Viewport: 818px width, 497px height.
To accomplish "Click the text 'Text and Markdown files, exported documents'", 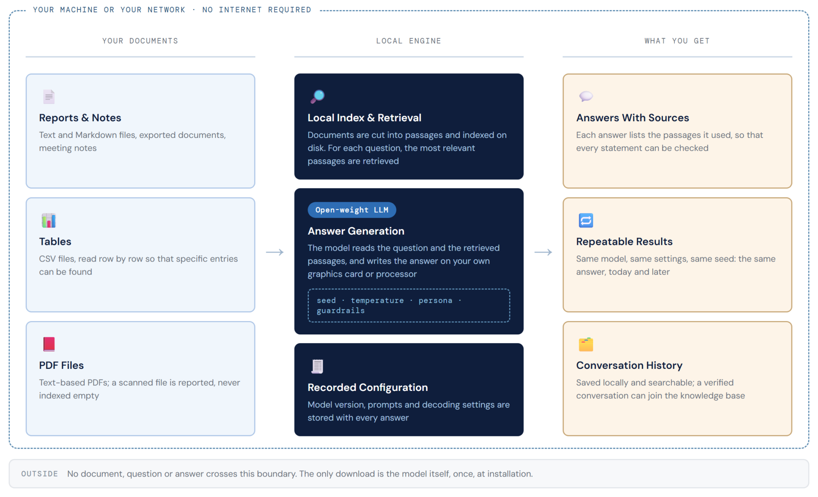I will point(132,135).
